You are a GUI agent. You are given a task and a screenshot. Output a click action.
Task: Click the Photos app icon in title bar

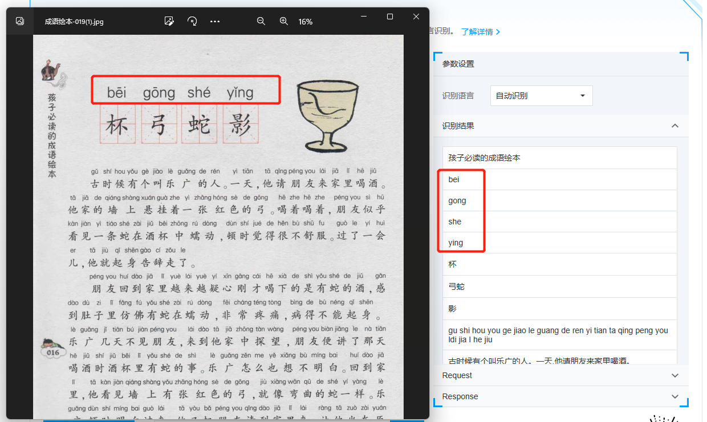pos(20,21)
